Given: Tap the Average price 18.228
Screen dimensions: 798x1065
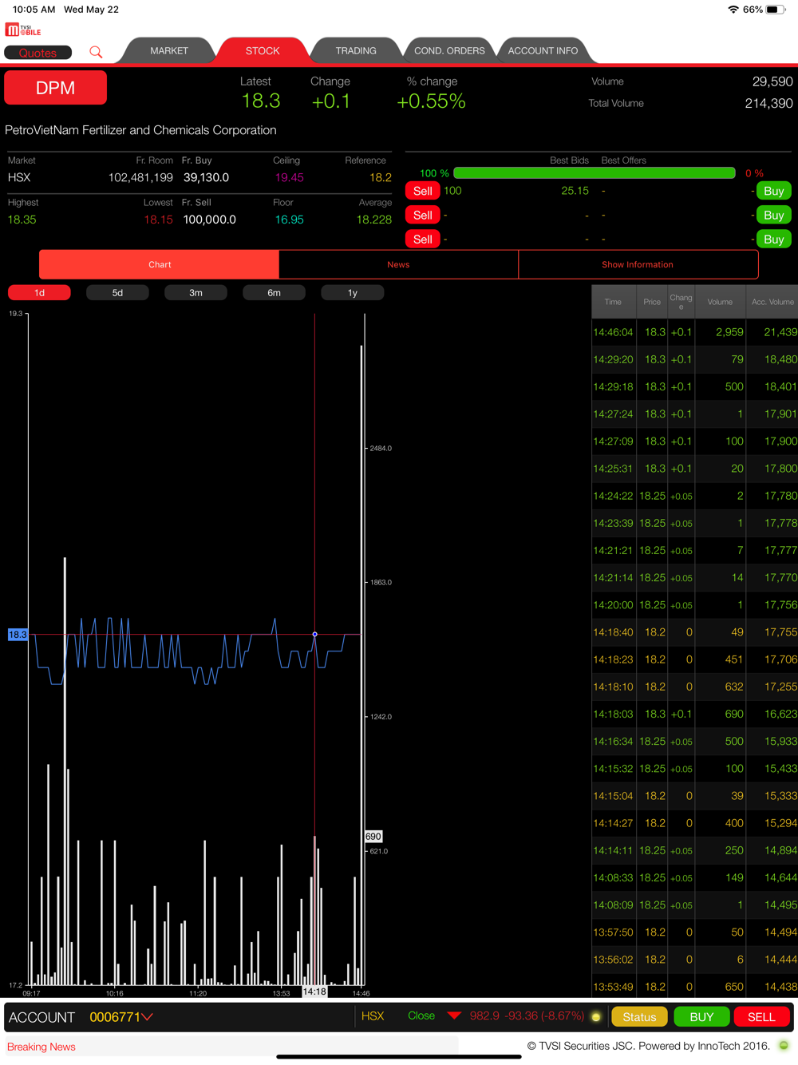Looking at the screenshot, I should [374, 220].
